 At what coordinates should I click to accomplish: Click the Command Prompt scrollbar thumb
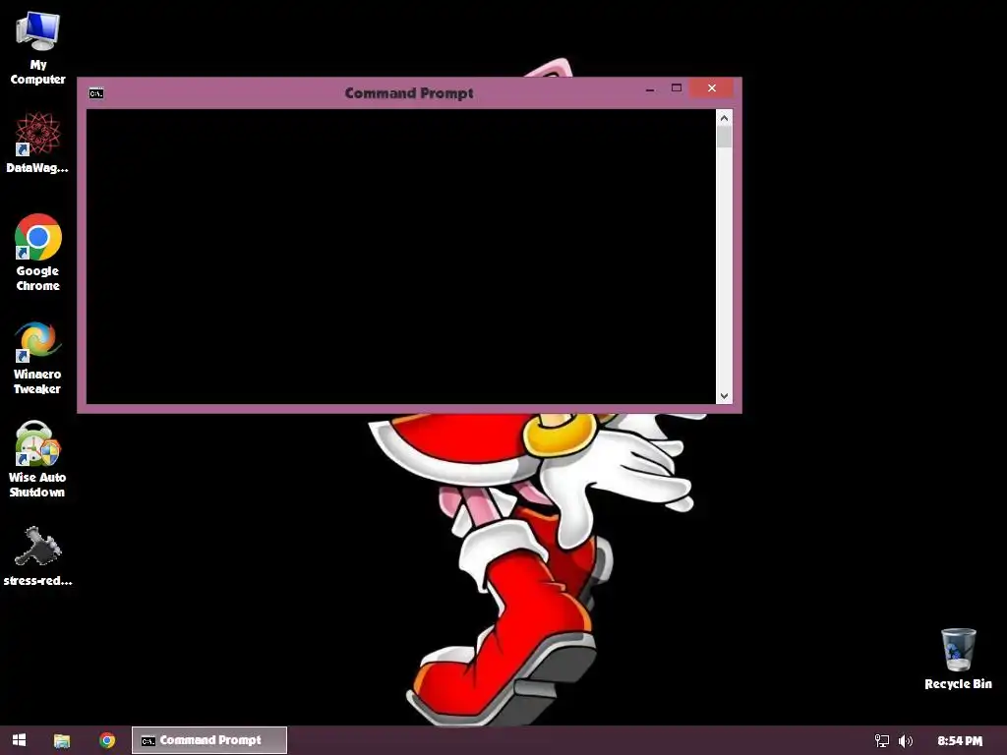tap(725, 137)
